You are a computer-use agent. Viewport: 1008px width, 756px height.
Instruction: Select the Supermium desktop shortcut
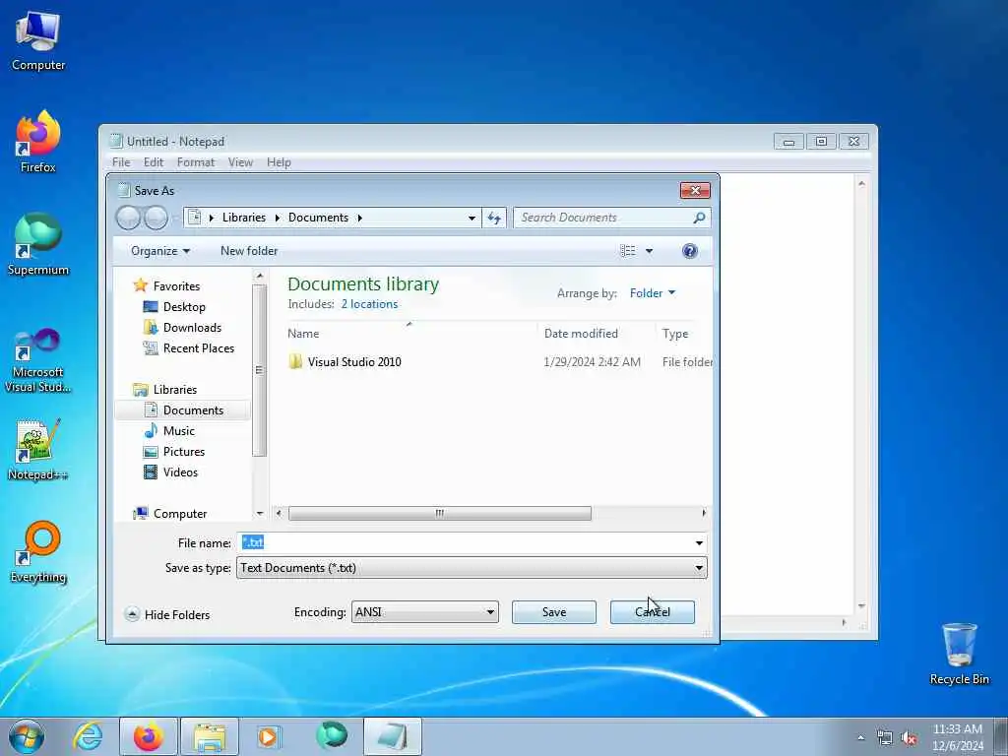38,244
